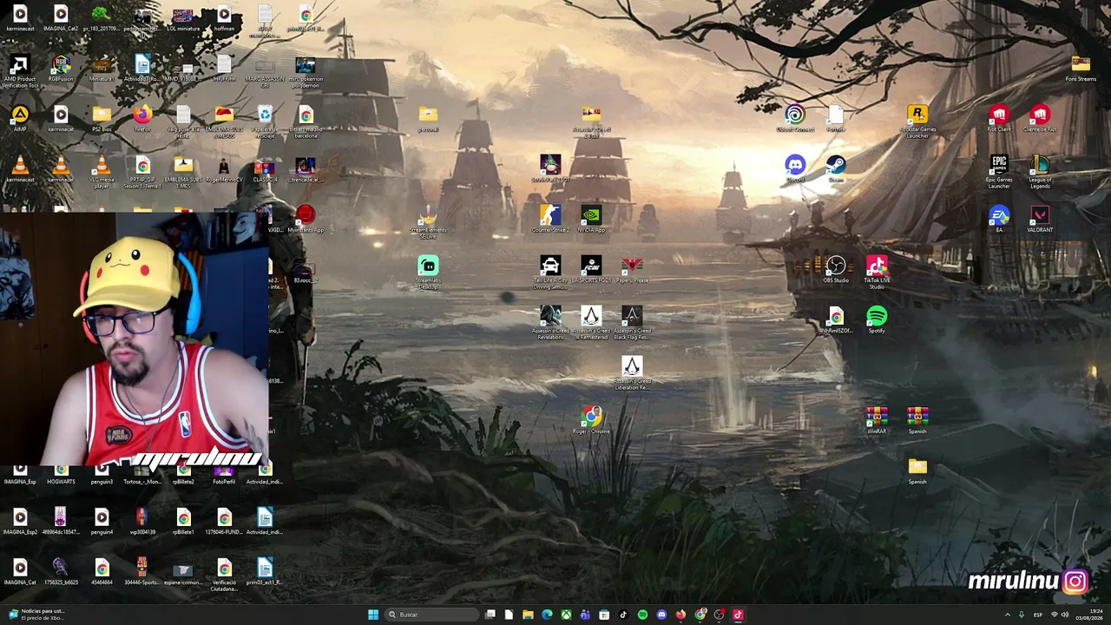Open the Firefox desktop shortcut
Screen dimensions: 1111x625
142,118
